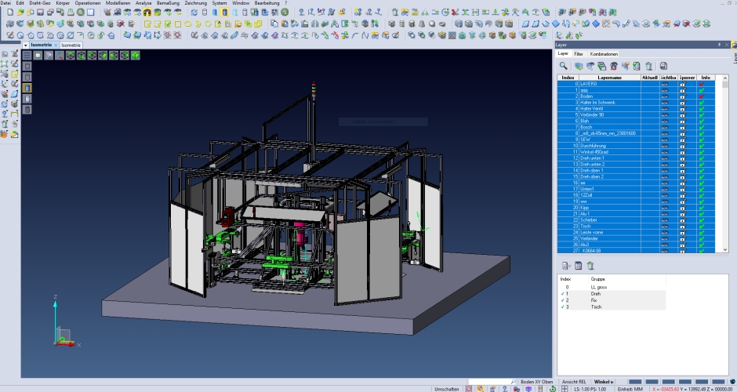Click the question mark help icon

301,13
